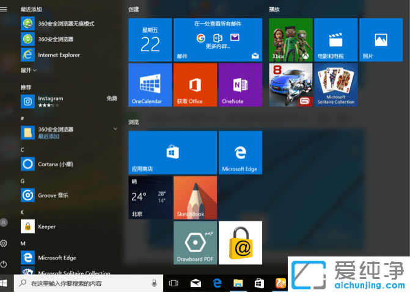Open Microsoft Solitaire Collection tile

[335, 85]
